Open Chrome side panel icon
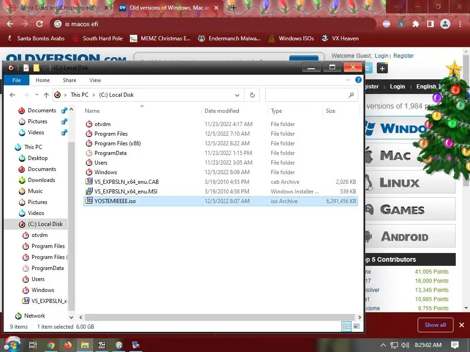The width and height of the screenshot is (470, 352). pyautogui.click(x=431, y=24)
